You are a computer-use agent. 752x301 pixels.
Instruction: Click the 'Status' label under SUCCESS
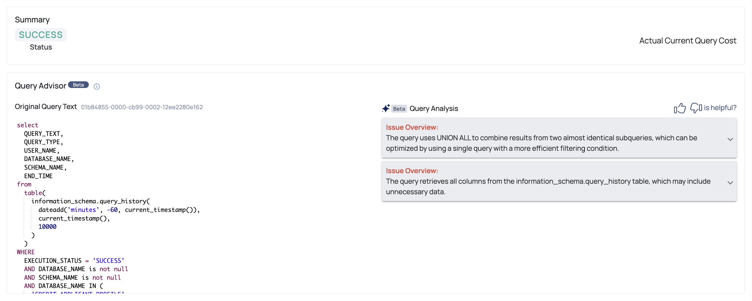pyautogui.click(x=41, y=47)
